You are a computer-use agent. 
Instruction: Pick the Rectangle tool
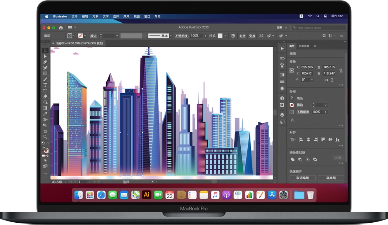click(x=45, y=72)
